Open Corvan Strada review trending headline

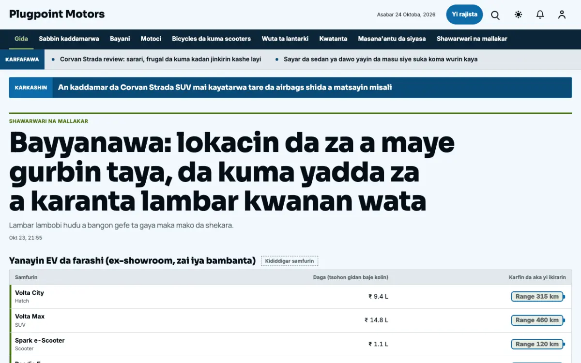160,60
